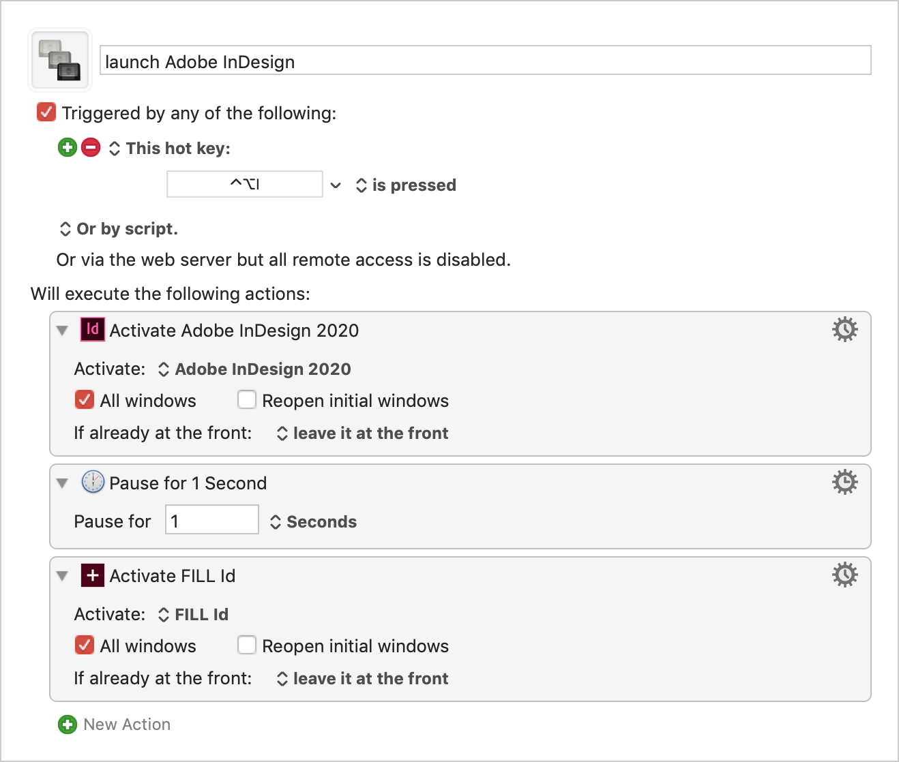
Task: Open the 'is pressed' condition popup
Action: pyautogui.click(x=406, y=185)
